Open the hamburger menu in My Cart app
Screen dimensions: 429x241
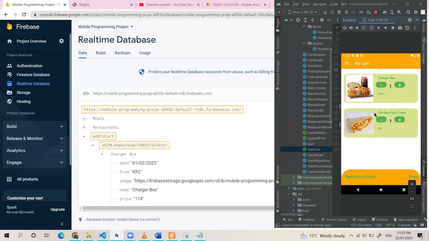coord(347,64)
